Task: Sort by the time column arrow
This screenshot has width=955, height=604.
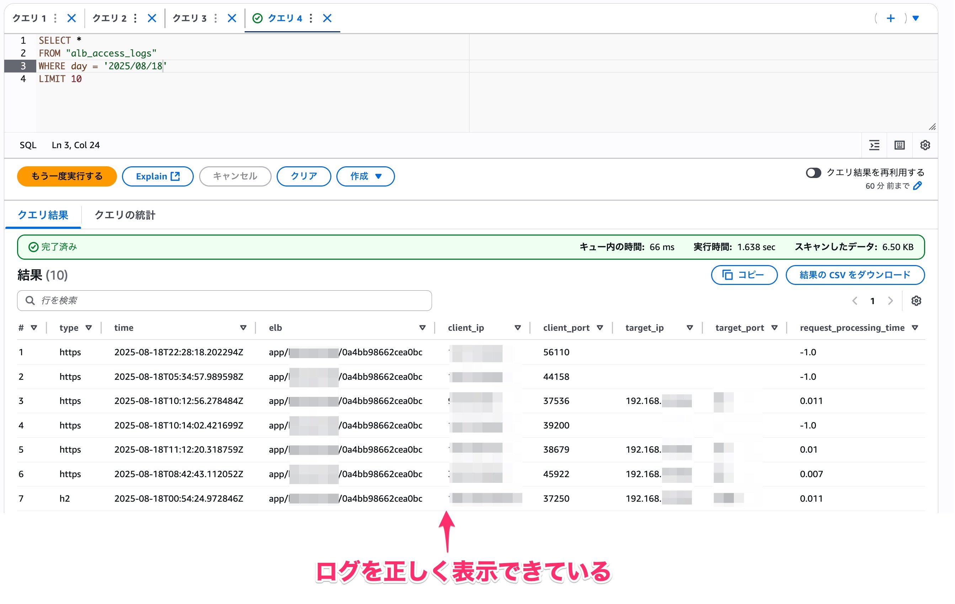Action: click(243, 328)
